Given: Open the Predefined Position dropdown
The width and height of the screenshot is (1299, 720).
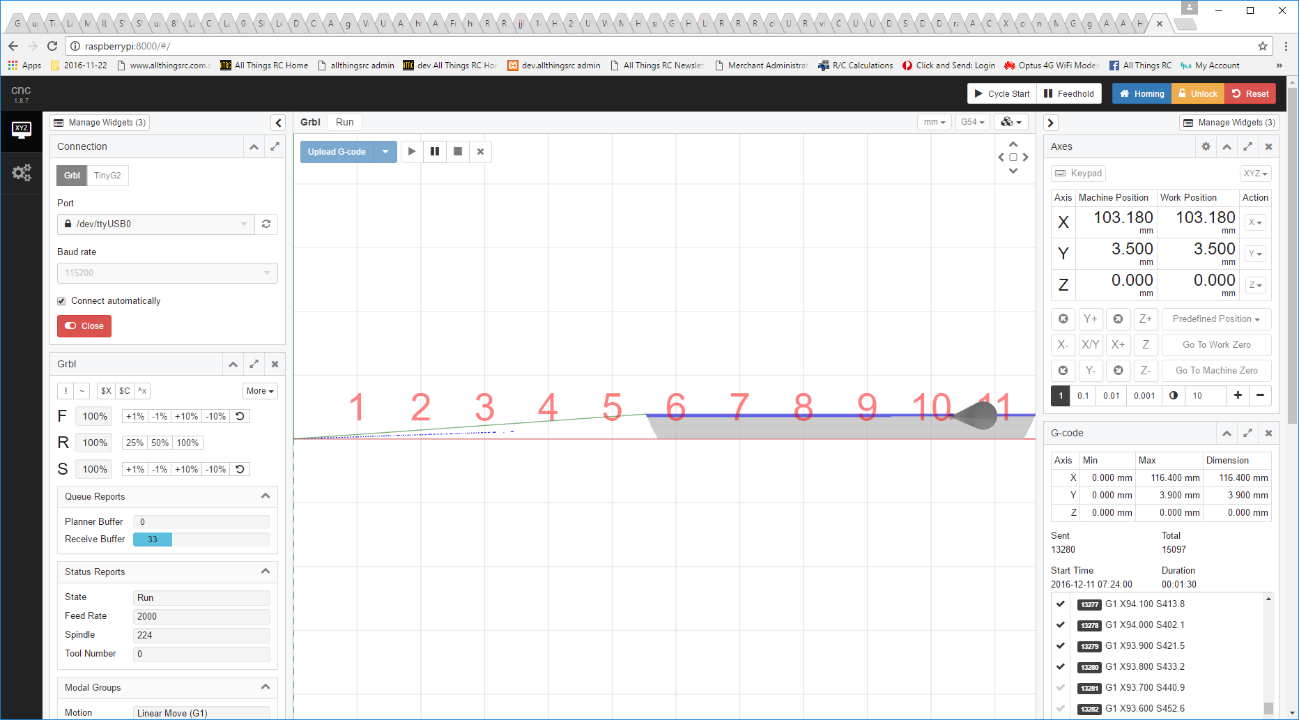Looking at the screenshot, I should [x=1215, y=319].
